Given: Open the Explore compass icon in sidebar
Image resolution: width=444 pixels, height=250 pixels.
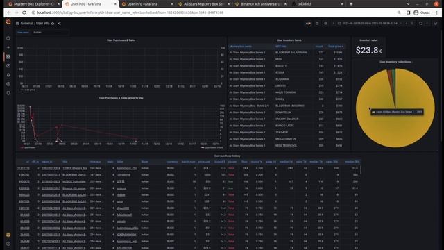Looking at the screenshot, I should click(8, 66).
